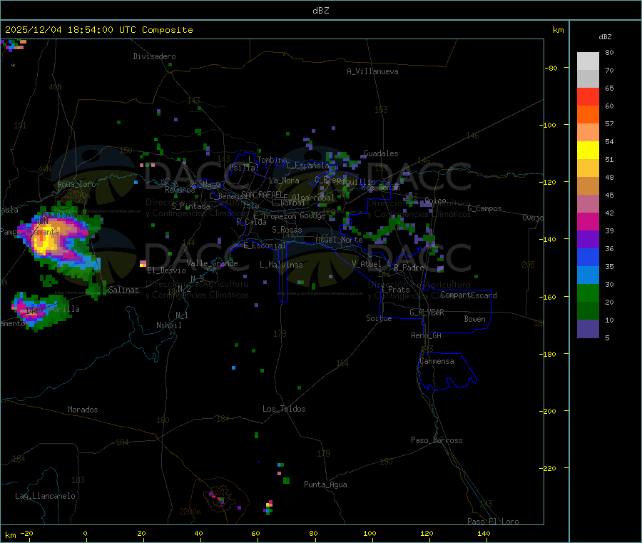Select the magenta 39-42 dBZ legend color
The height and width of the screenshot is (543, 642).
tap(588, 221)
